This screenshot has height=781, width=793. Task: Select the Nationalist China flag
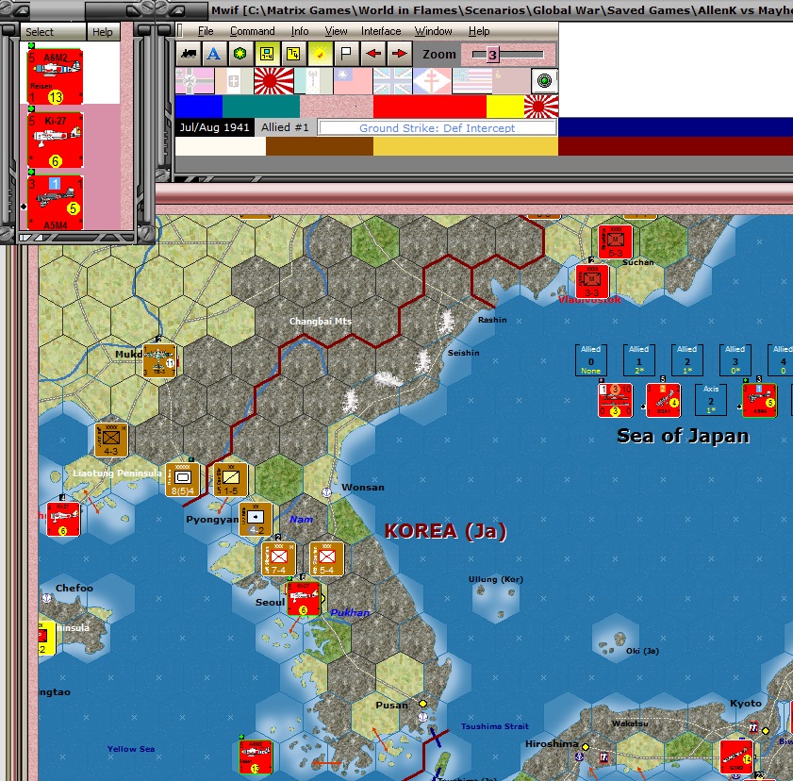coord(353,81)
